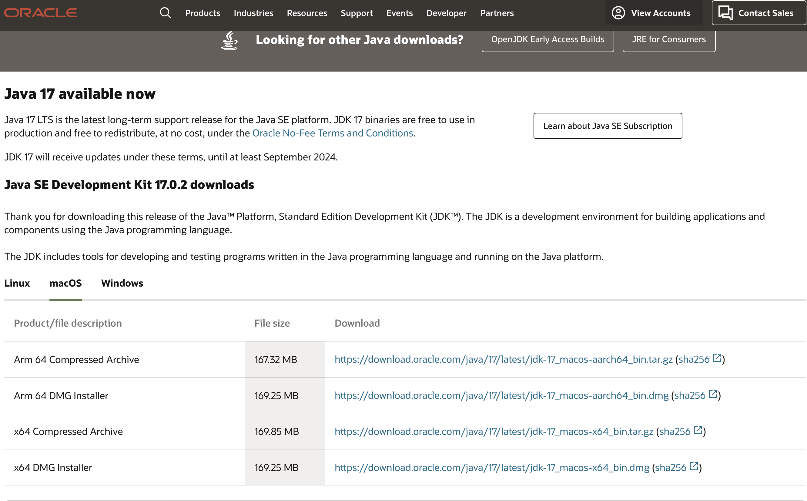Switch to the Linux tab

(x=17, y=283)
